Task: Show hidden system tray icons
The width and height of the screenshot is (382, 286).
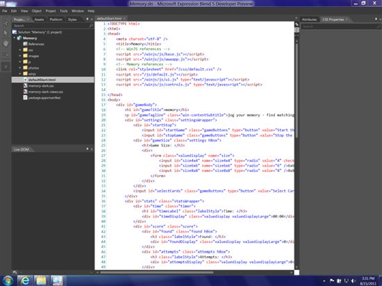Action: click(x=324, y=281)
